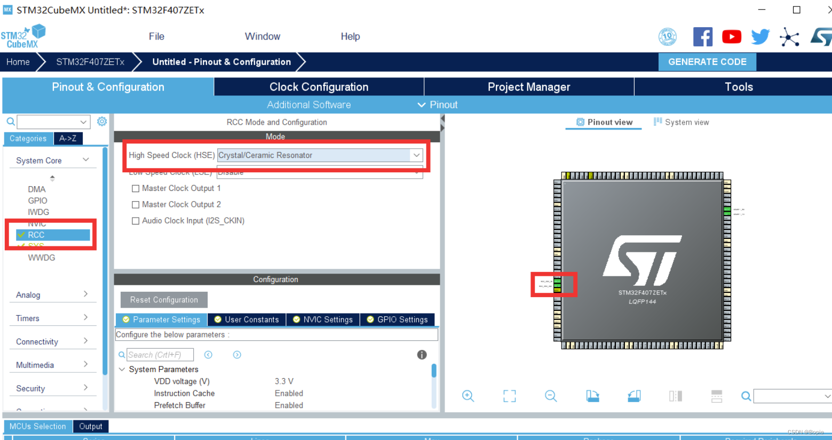Select DMA in System Core

pyautogui.click(x=37, y=189)
